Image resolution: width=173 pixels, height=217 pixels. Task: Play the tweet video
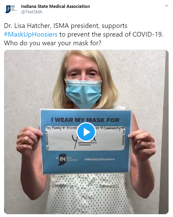click(x=86, y=132)
